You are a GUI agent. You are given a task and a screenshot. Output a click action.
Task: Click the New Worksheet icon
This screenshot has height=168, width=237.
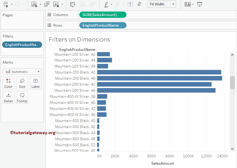click(34, 4)
